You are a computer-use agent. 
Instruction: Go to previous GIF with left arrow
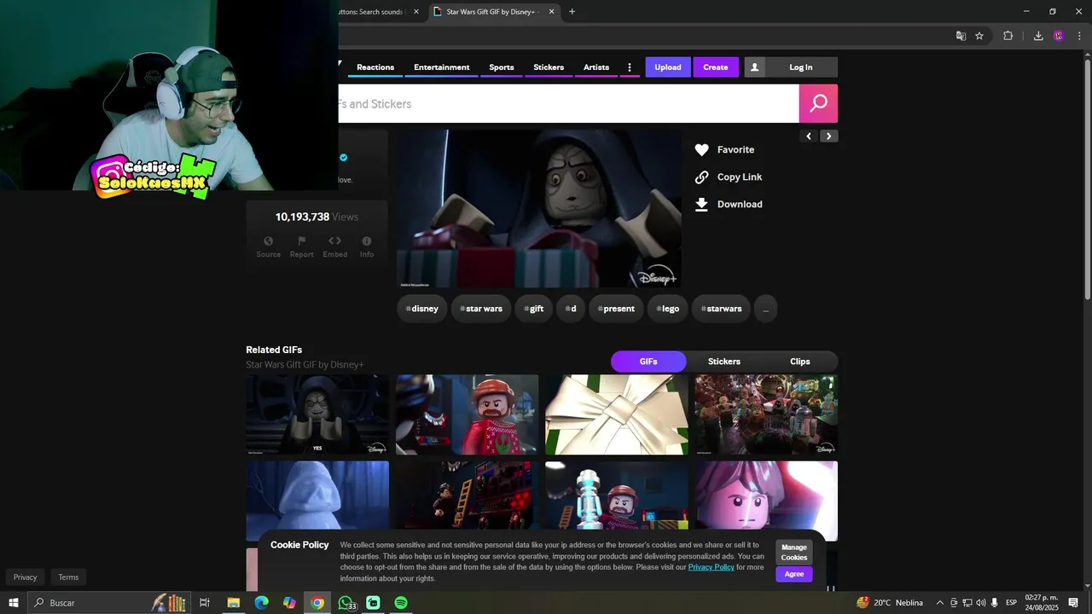tap(809, 136)
